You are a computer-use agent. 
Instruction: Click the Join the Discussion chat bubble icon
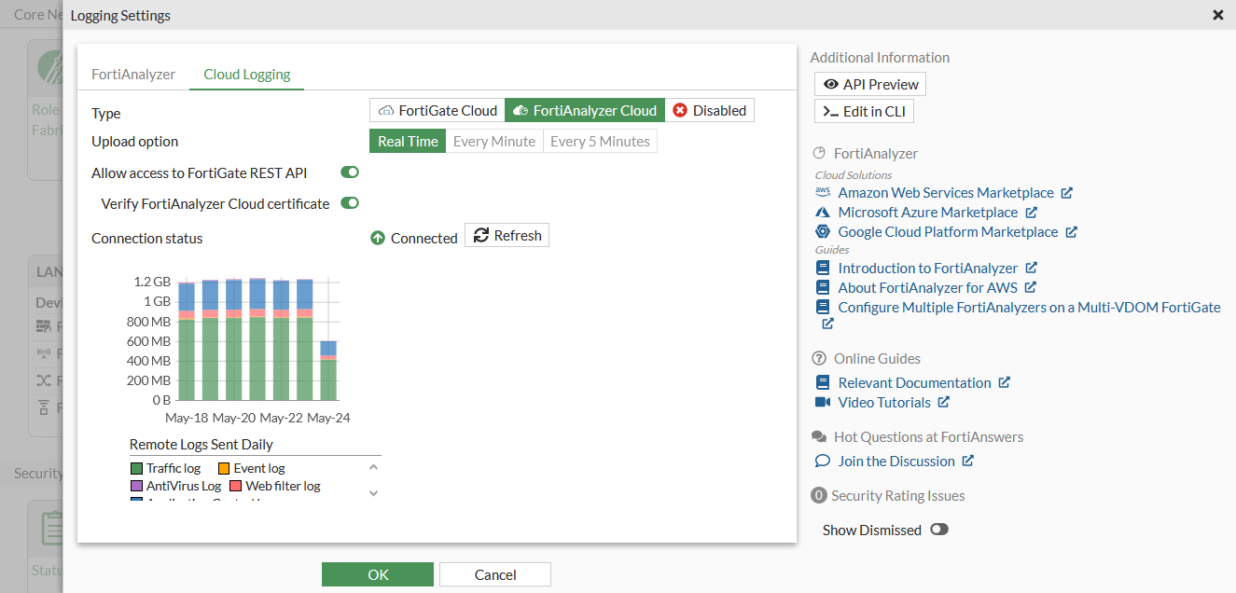coord(823,462)
